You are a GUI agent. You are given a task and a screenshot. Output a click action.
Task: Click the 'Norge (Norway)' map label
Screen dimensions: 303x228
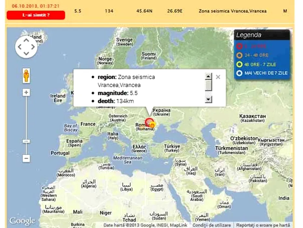105,61
